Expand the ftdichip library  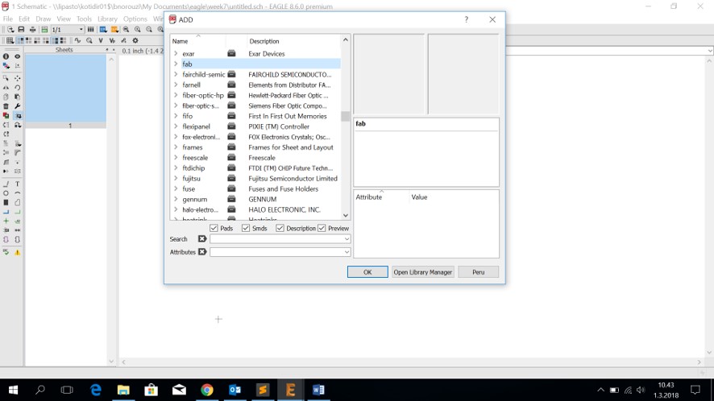pos(176,168)
